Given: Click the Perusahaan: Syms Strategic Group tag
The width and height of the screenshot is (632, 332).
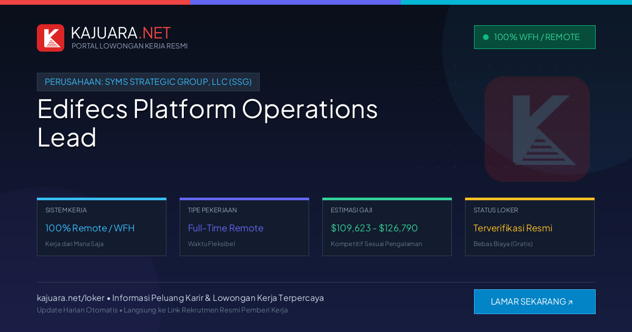Looking at the screenshot, I should pyautogui.click(x=148, y=82).
